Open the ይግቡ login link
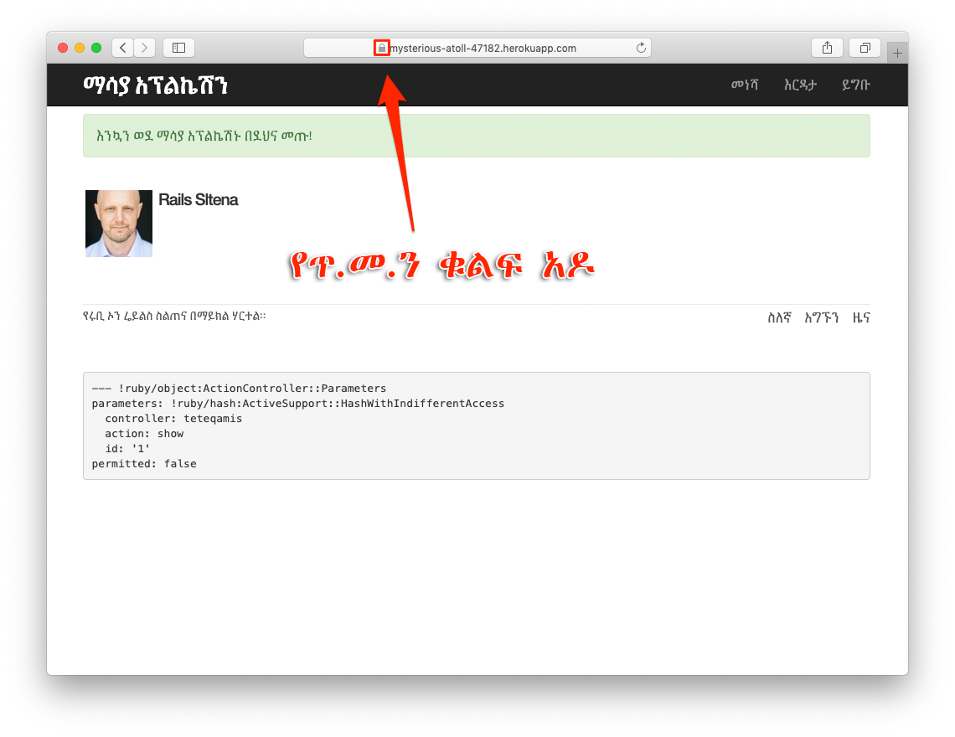 [855, 85]
